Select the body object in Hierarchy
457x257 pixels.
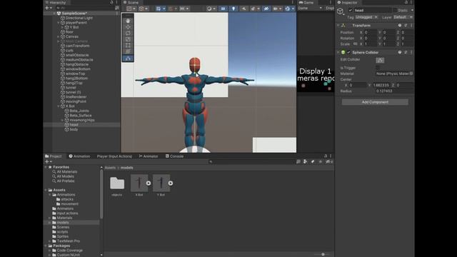(74, 129)
